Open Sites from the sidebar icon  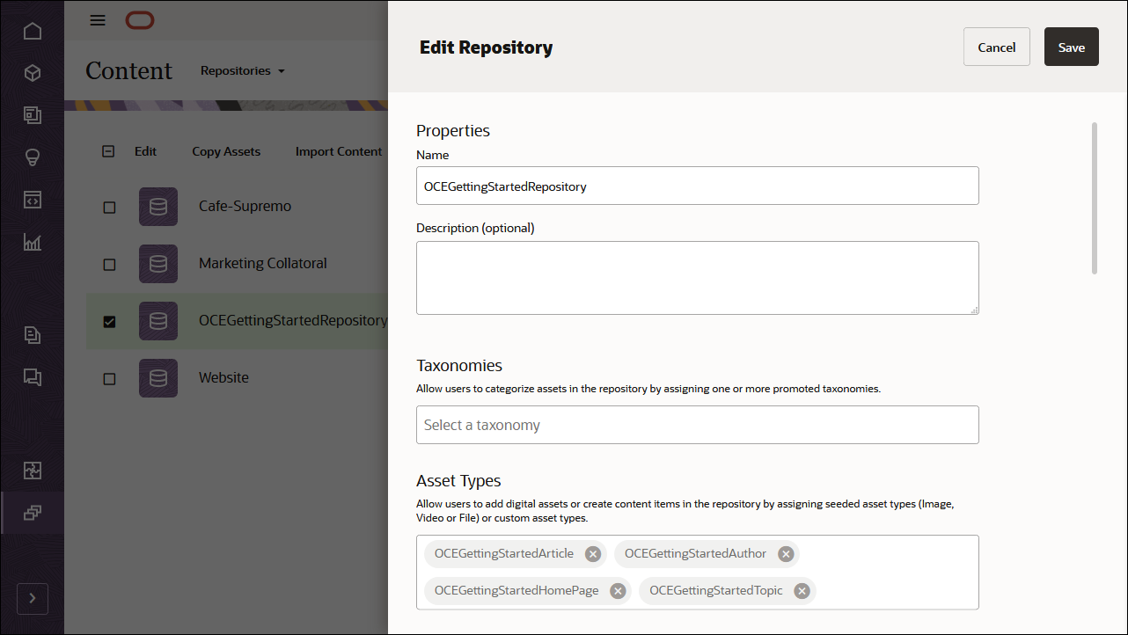click(x=33, y=115)
